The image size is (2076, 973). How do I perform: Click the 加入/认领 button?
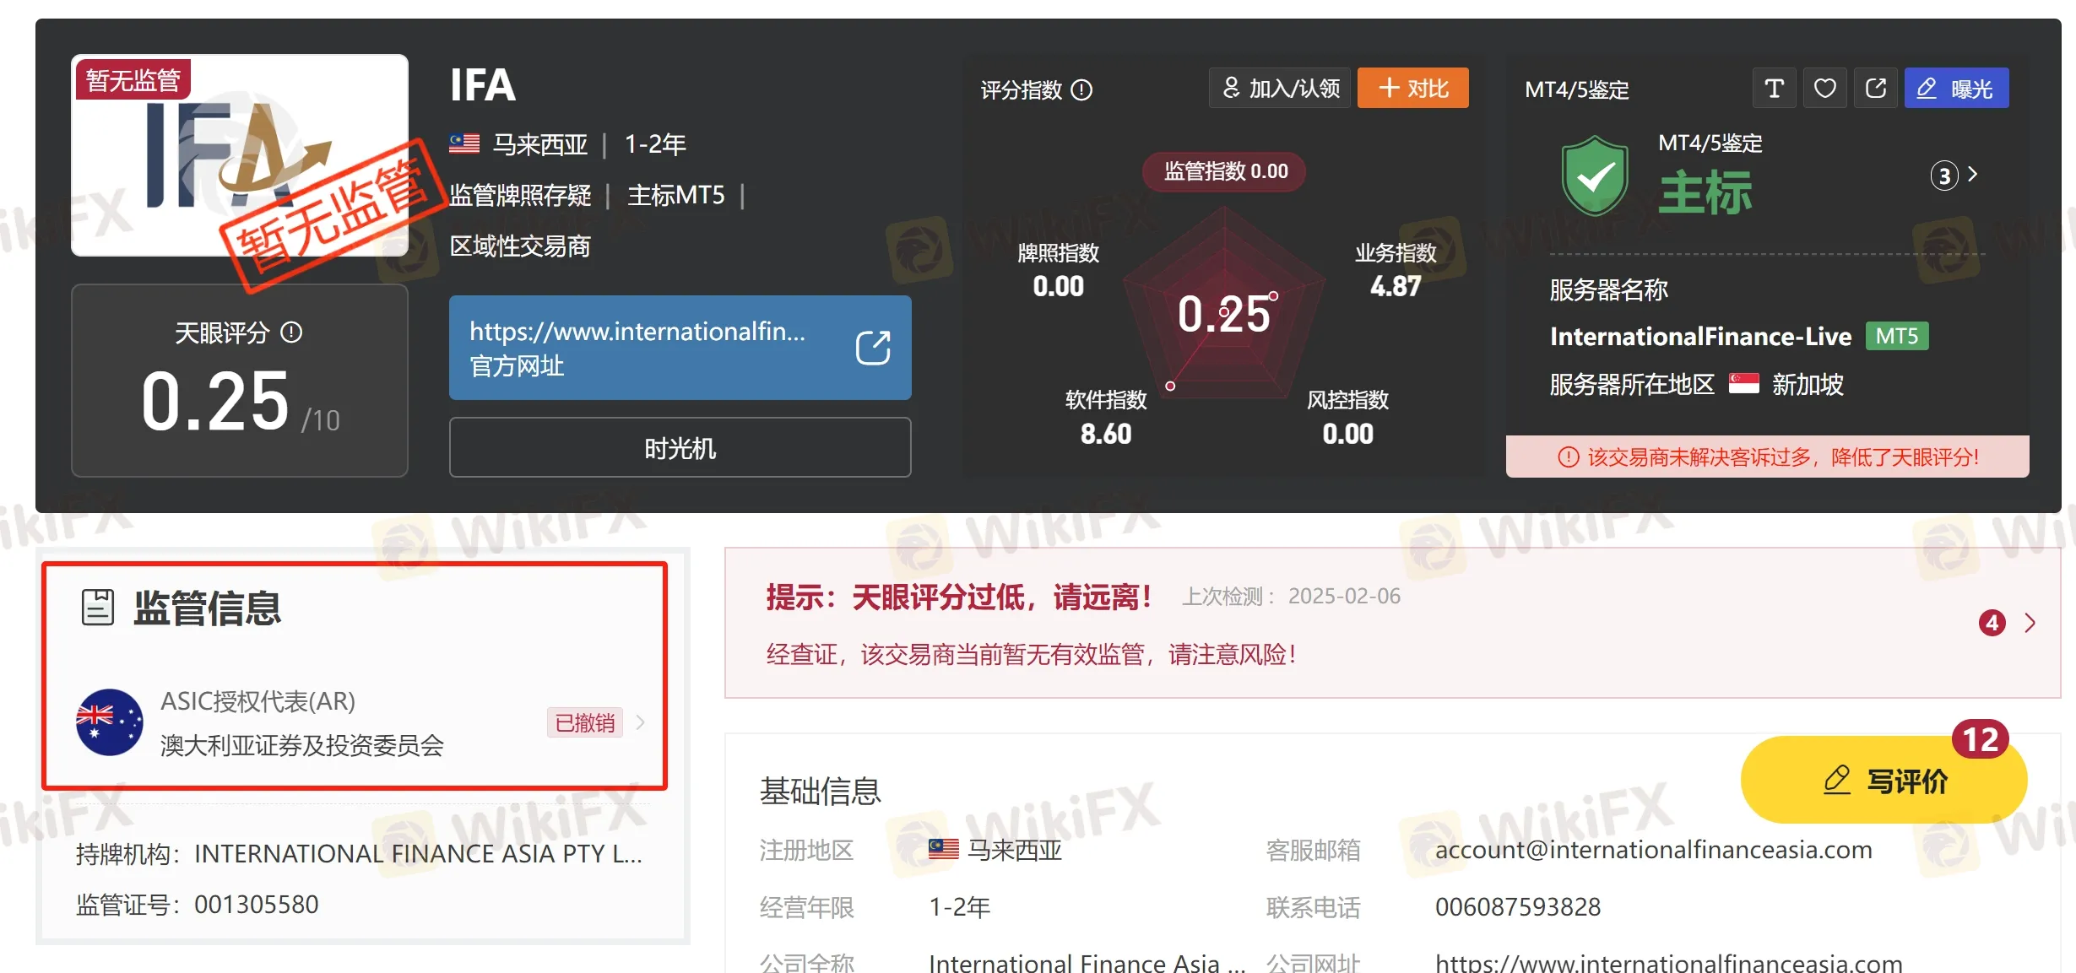1280,89
